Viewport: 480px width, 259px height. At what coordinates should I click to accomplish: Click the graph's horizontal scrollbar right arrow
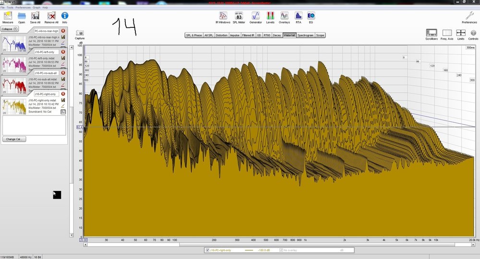(473, 245)
